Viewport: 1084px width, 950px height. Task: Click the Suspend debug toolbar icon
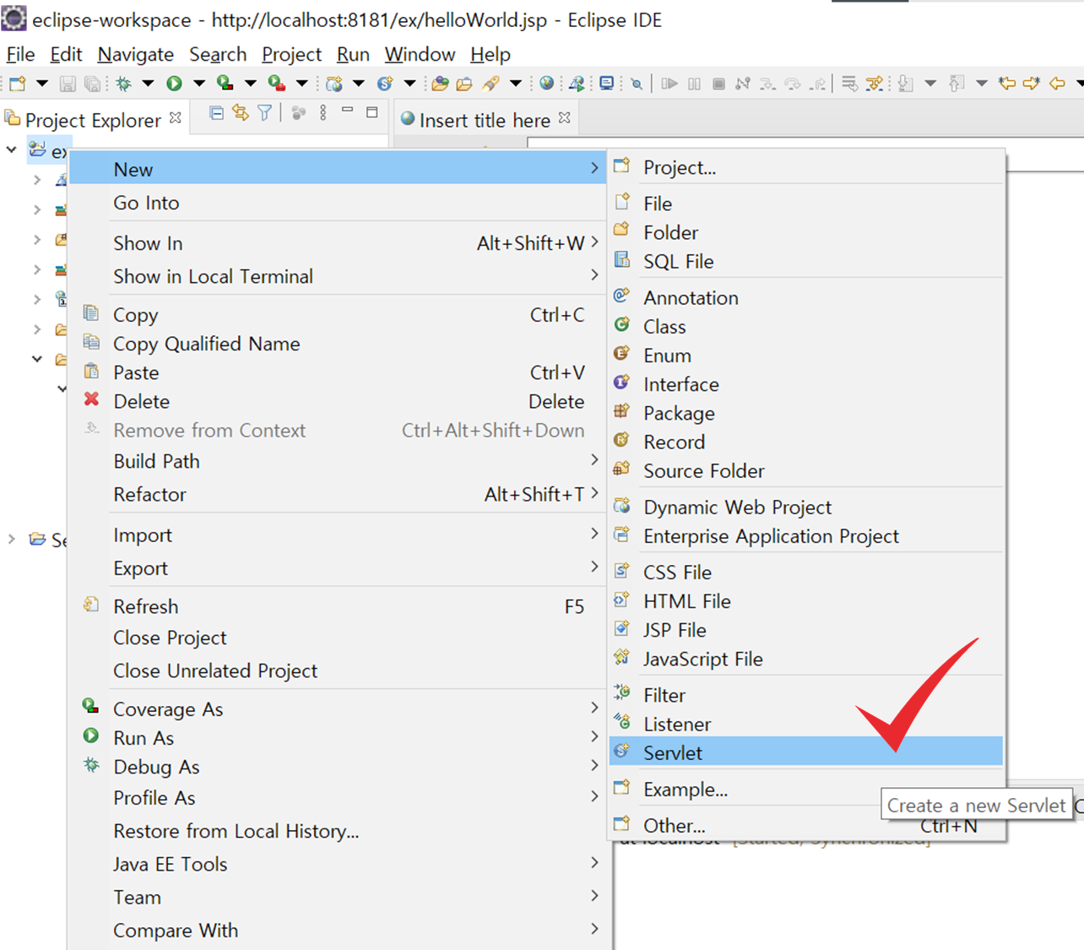click(x=694, y=84)
